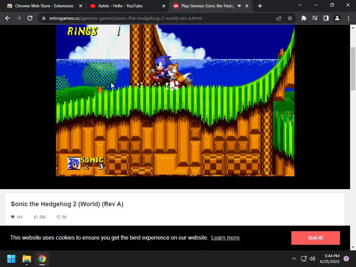
Task: Open a new tab
Action: (260, 6)
